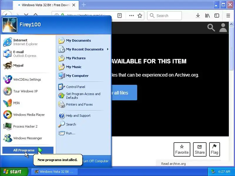Screen dimensions: 235x176
Task: Open browser hamburger menu
Action: point(228,16)
